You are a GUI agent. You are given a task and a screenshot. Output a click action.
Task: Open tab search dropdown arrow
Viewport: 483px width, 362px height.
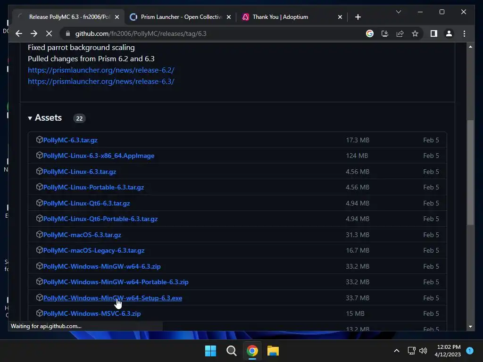click(x=398, y=12)
